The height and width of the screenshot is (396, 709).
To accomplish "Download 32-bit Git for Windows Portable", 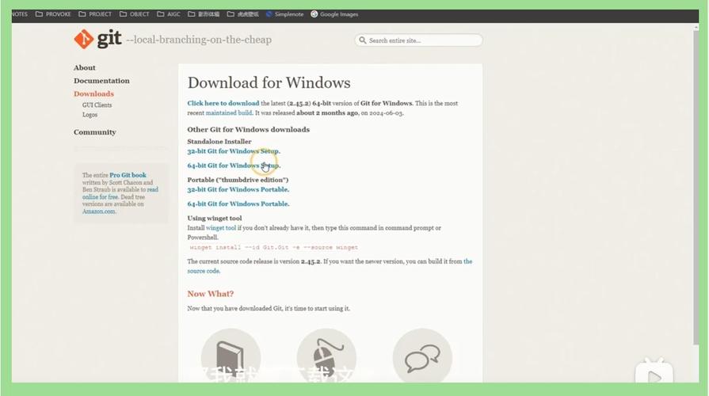I will pyautogui.click(x=238, y=189).
